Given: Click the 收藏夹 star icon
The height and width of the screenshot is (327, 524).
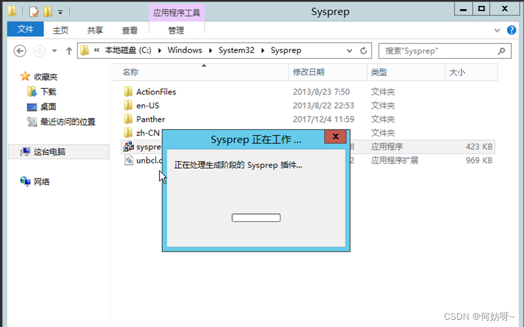Looking at the screenshot, I should click(25, 76).
